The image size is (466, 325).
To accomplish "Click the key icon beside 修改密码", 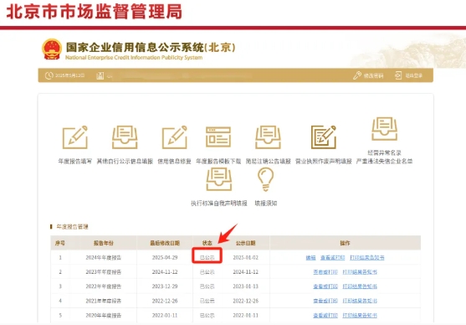I will [x=357, y=75].
